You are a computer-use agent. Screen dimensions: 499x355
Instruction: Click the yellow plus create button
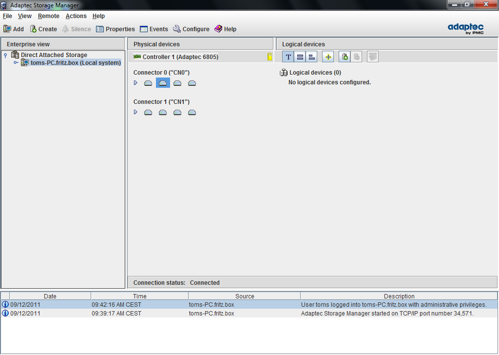pyautogui.click(x=328, y=57)
